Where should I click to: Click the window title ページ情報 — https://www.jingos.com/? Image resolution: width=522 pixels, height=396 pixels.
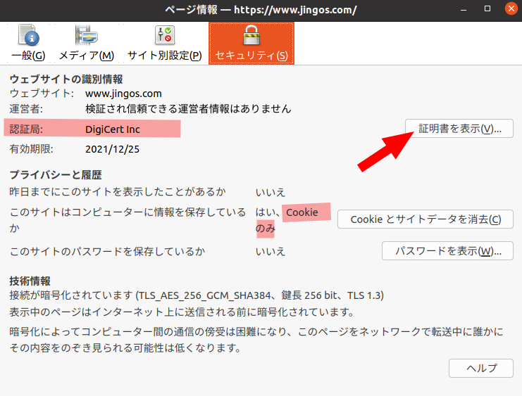point(261,10)
